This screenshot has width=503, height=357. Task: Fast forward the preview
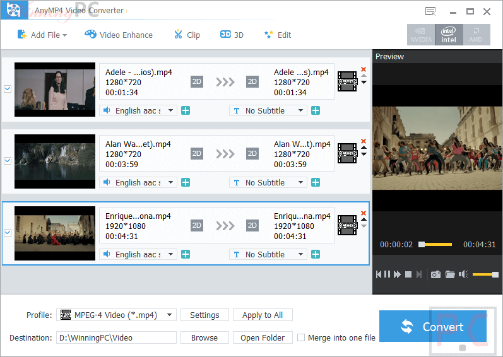[x=397, y=274]
